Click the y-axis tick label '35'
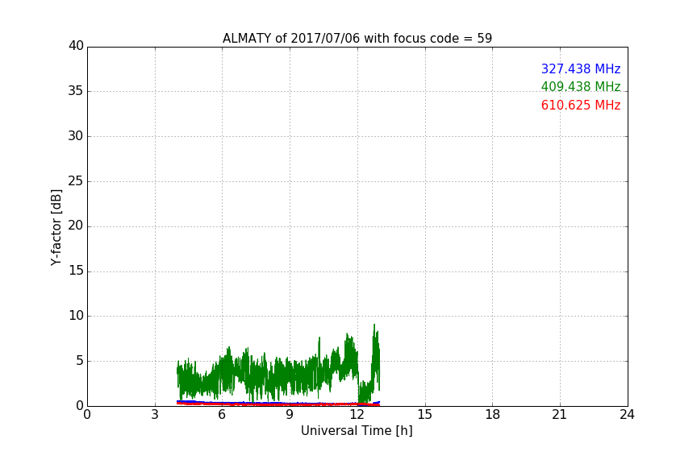The image size is (697, 464). 76,91
